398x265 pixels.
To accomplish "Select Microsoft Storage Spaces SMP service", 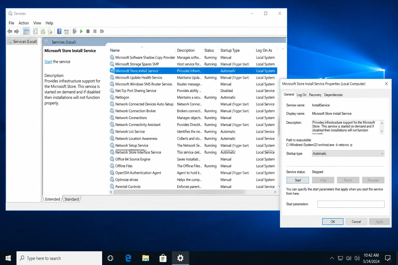I will point(193,64).
